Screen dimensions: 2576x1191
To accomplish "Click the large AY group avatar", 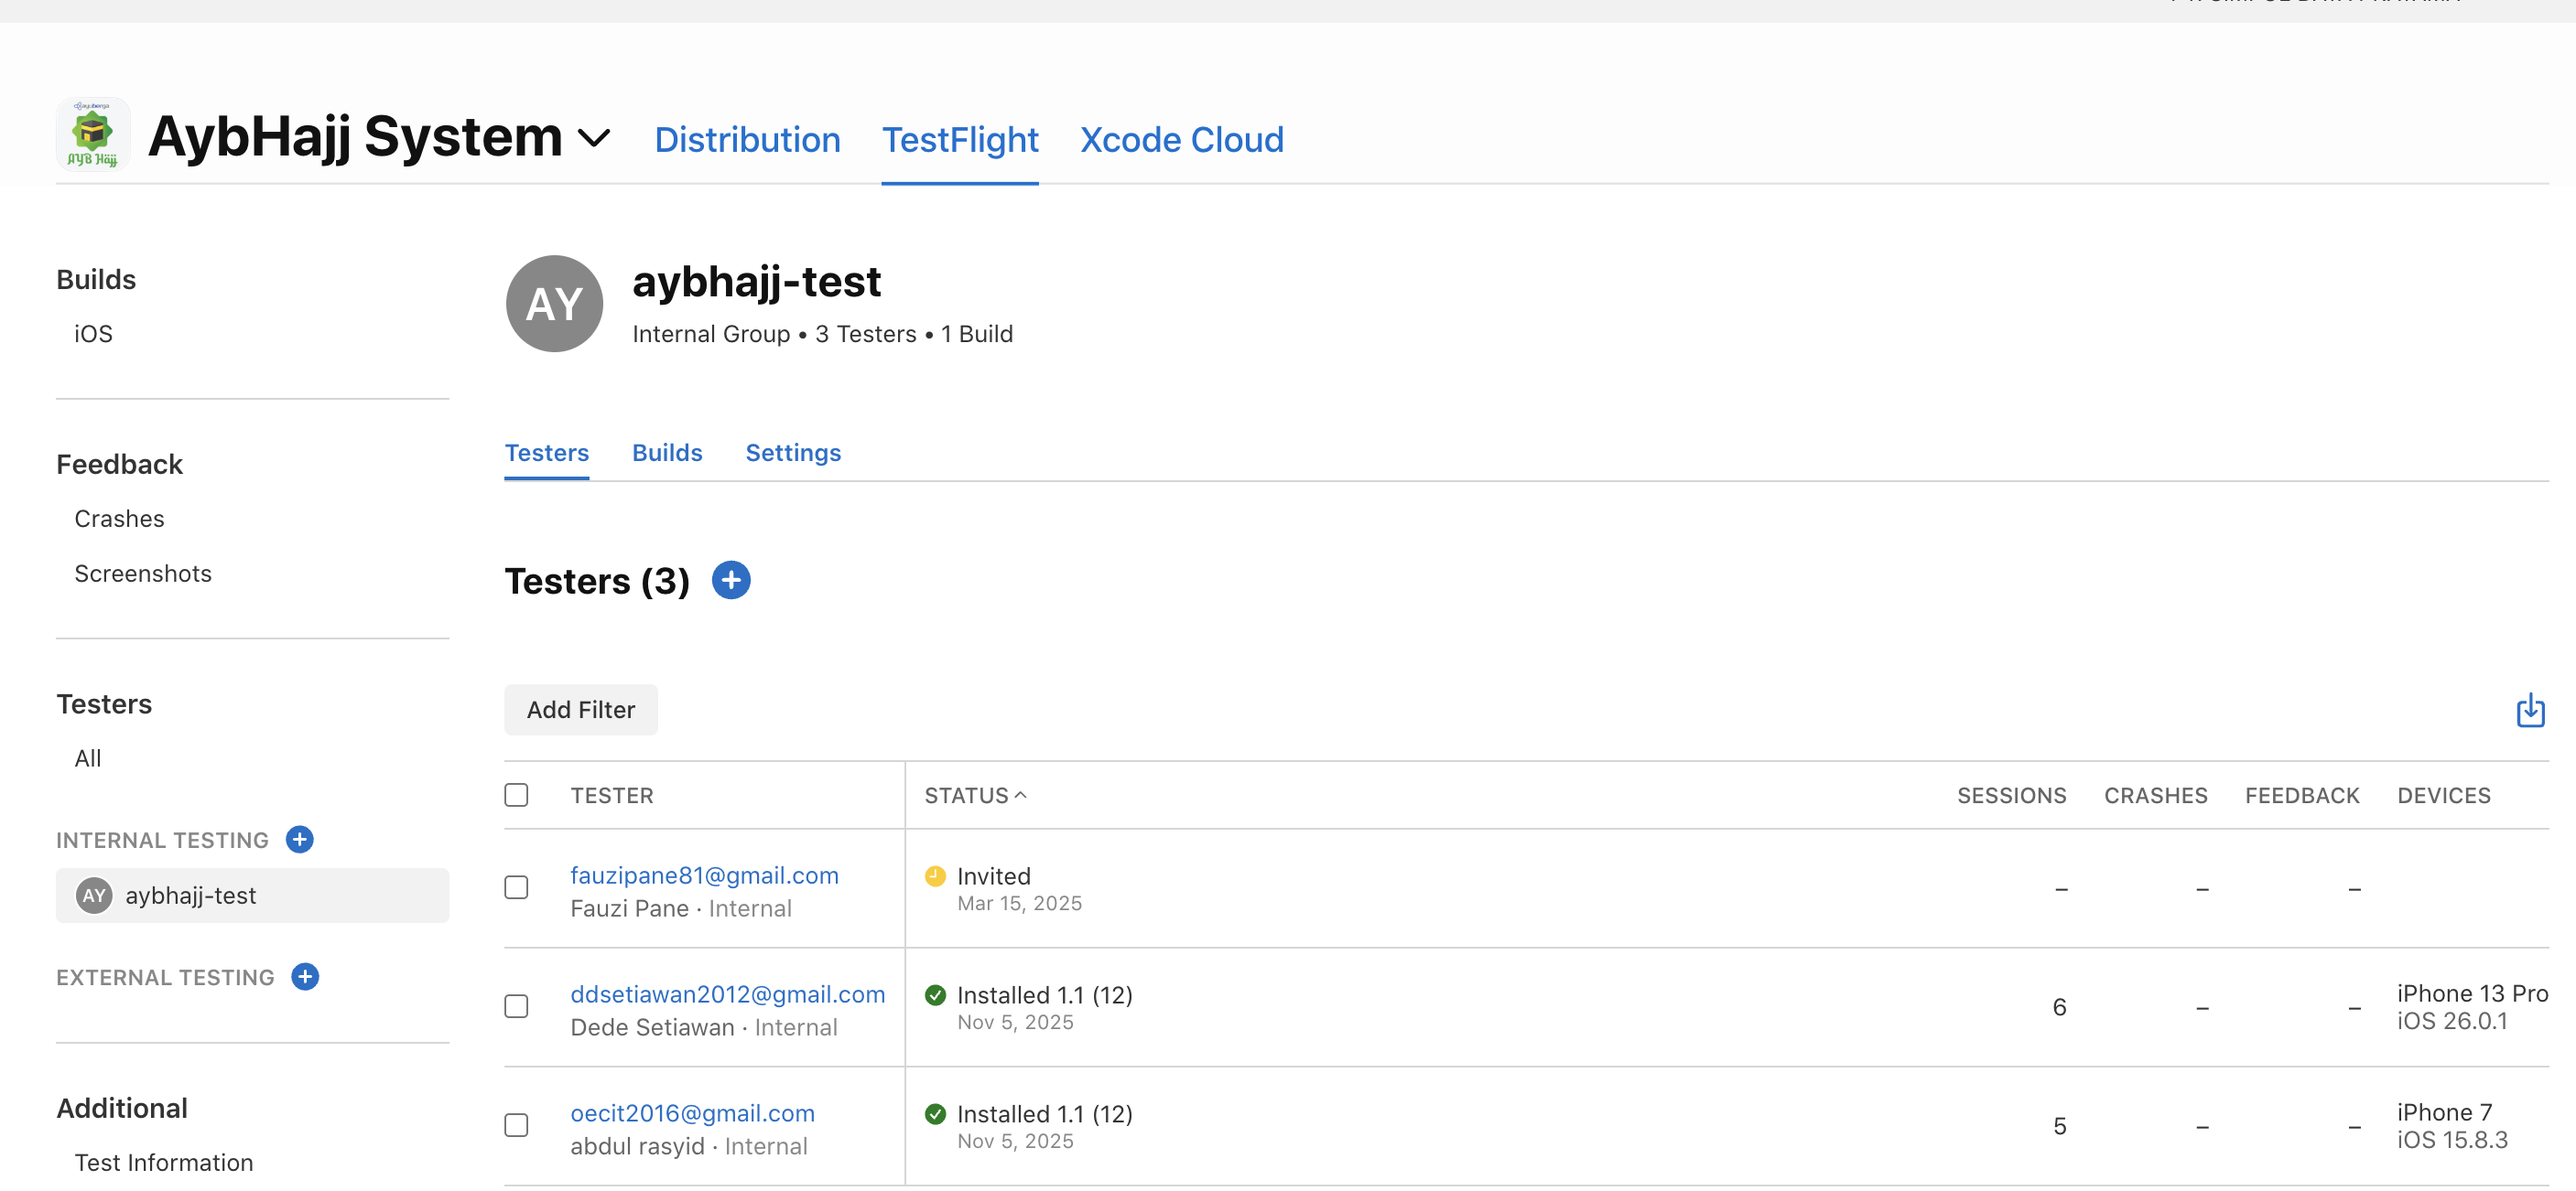I will click(554, 304).
